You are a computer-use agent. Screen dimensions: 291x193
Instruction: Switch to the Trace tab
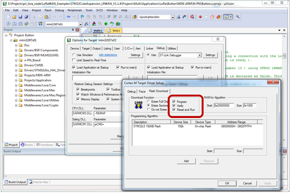(x=142, y=92)
